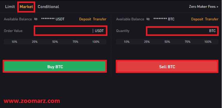Click Transfer next to BTC balance
The image size is (222, 108).
tap(212, 19)
